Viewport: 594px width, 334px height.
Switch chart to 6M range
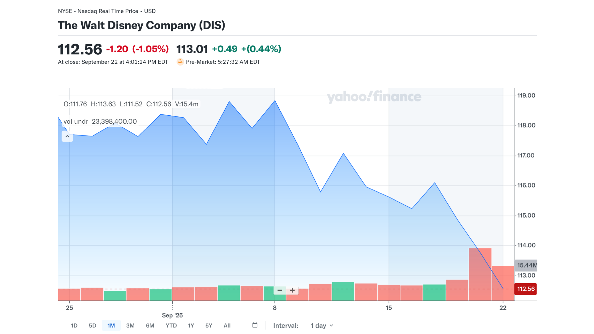point(150,326)
